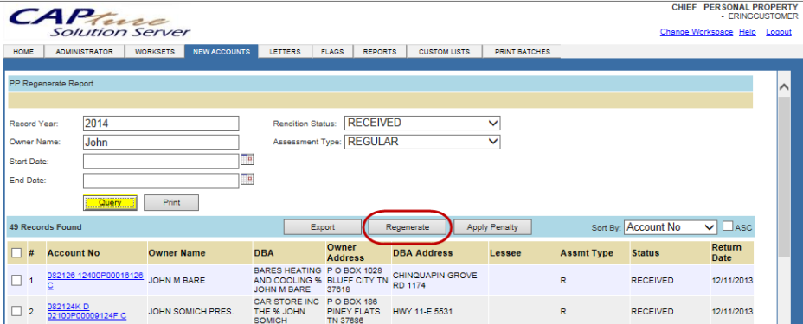Image resolution: width=803 pixels, height=324 pixels.
Task: Select the NEW ACCOUNTS tab
Action: point(222,52)
